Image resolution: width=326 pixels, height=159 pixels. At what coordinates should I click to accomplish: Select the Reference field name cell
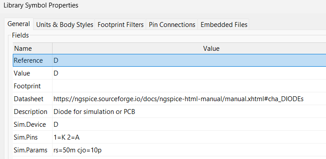click(33, 60)
